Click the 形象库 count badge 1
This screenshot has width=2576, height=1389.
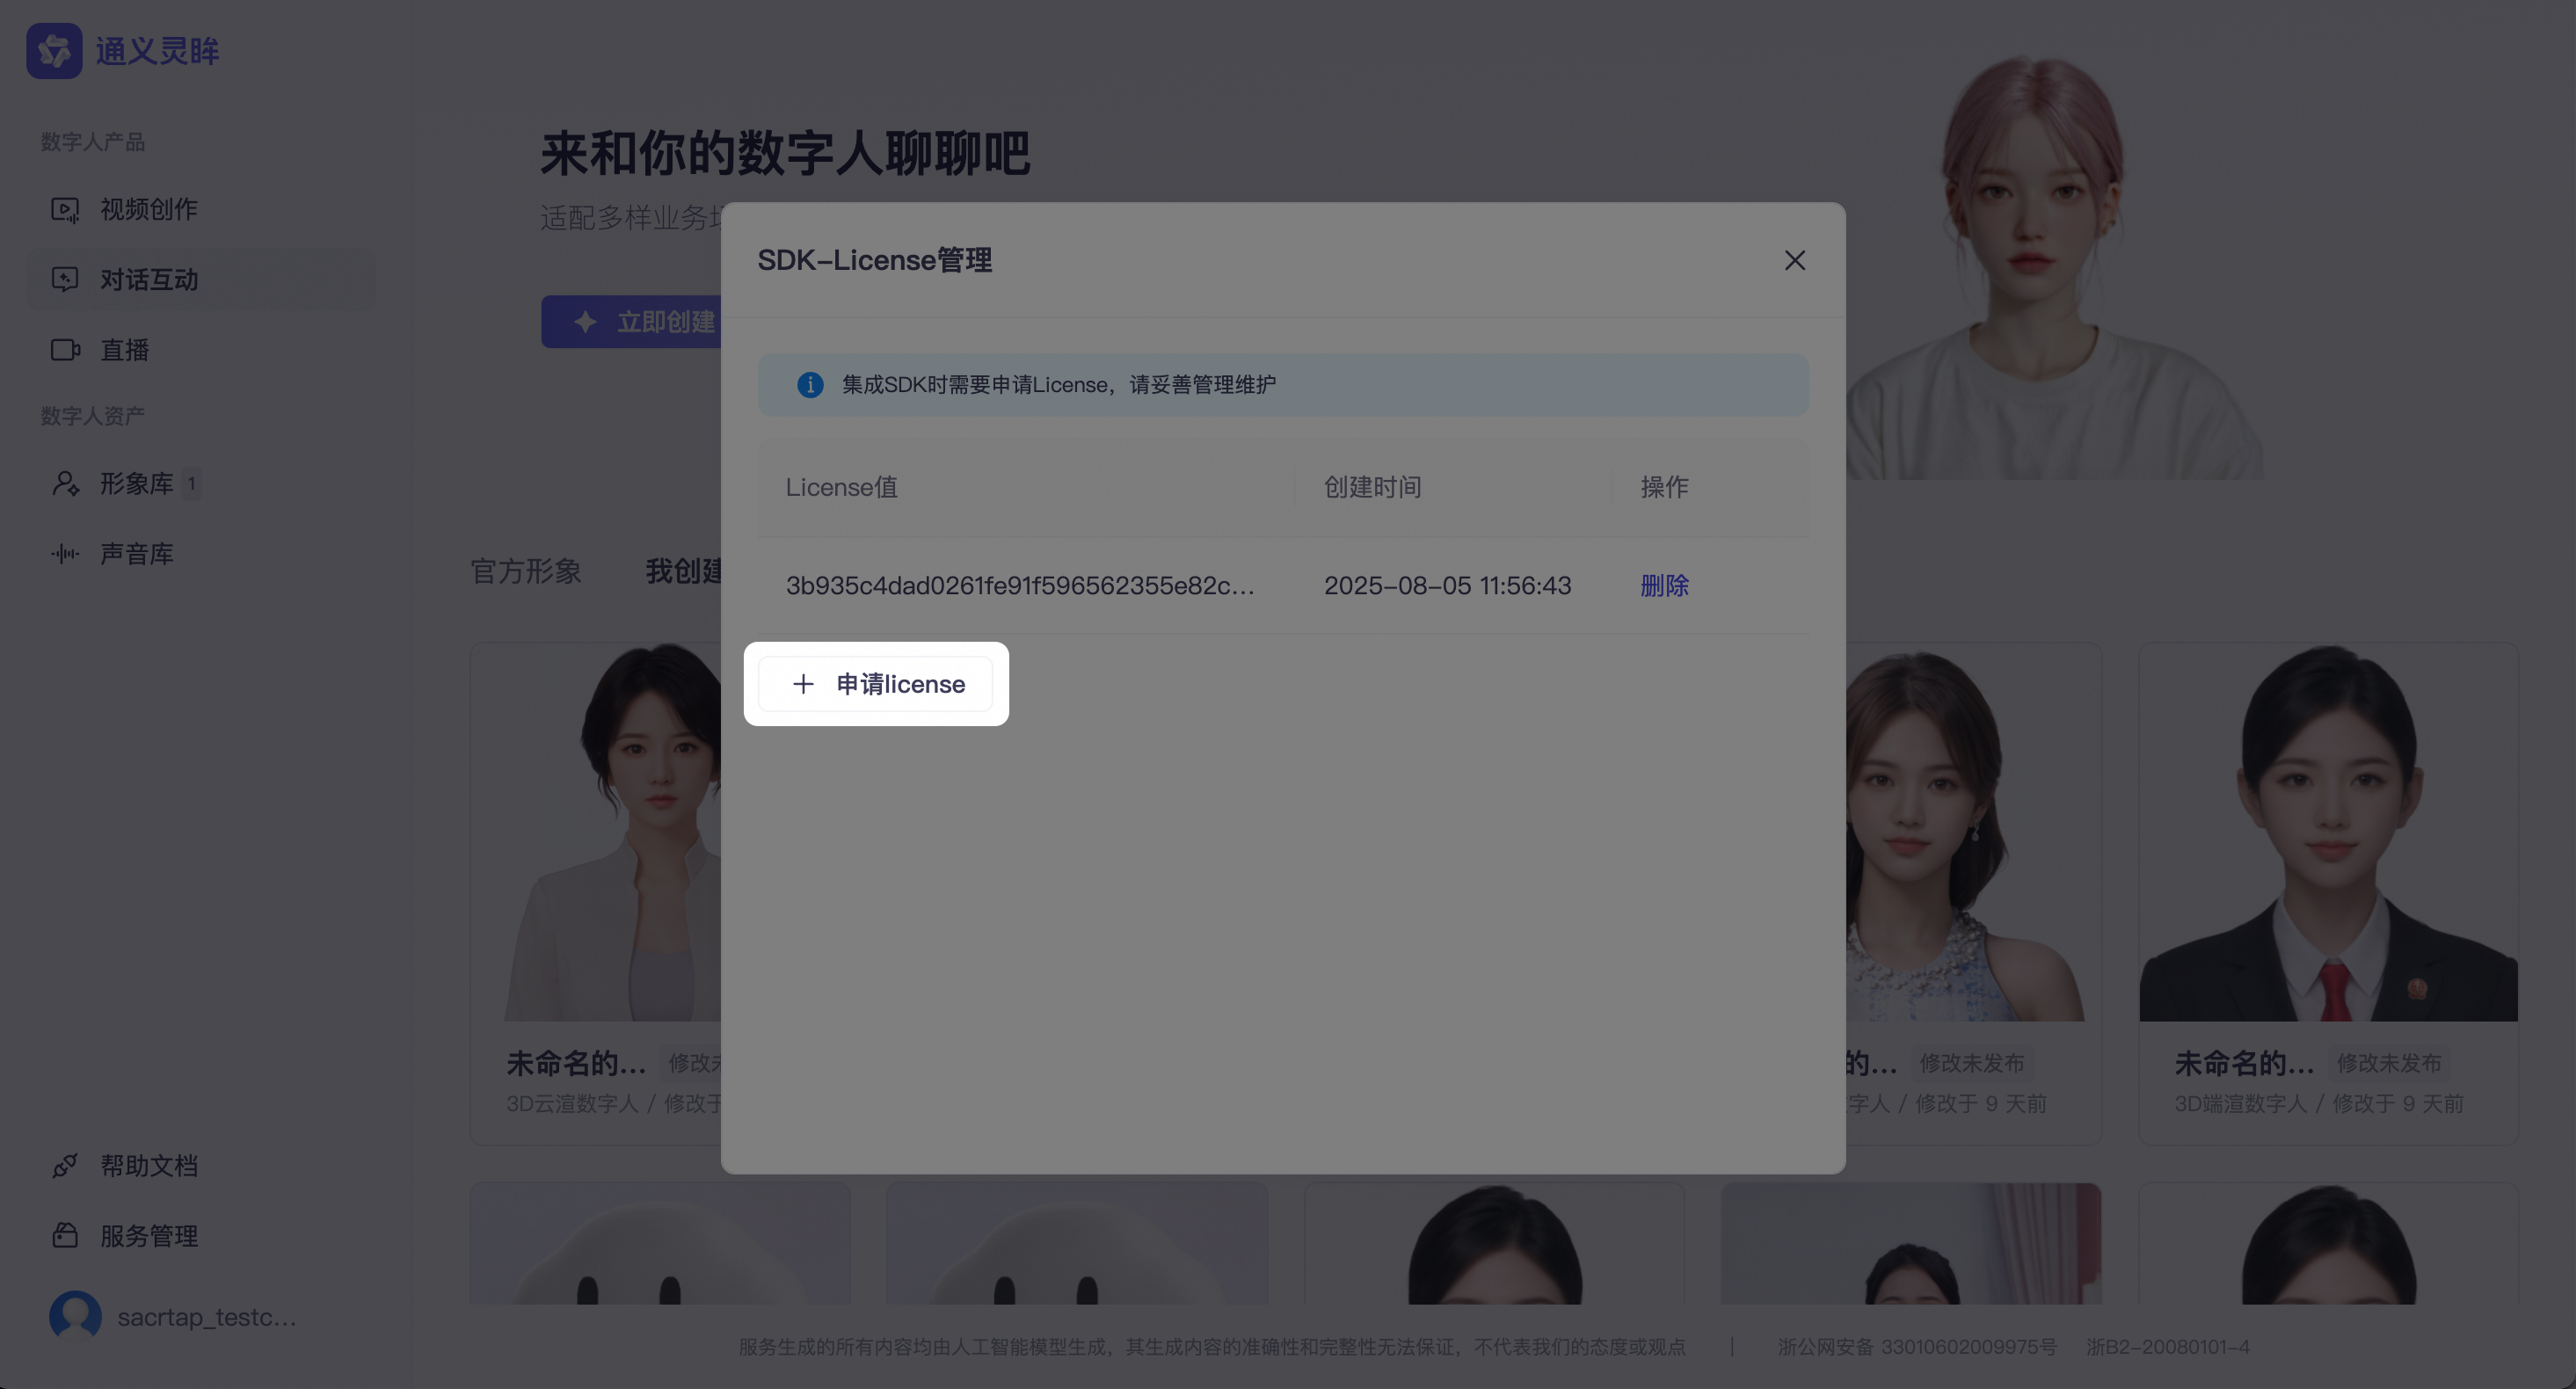(191, 484)
